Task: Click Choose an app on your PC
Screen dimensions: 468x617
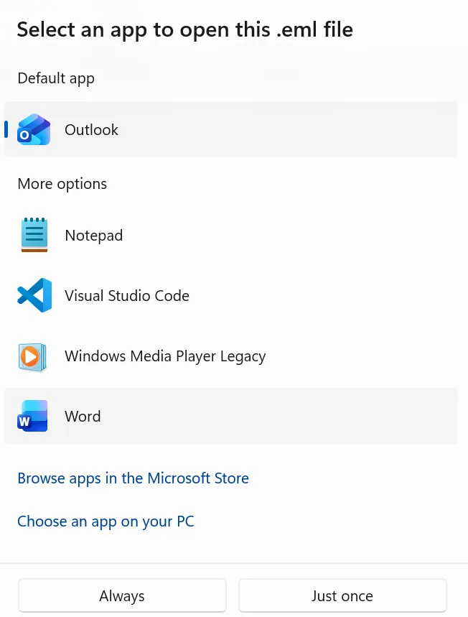Action: click(106, 521)
